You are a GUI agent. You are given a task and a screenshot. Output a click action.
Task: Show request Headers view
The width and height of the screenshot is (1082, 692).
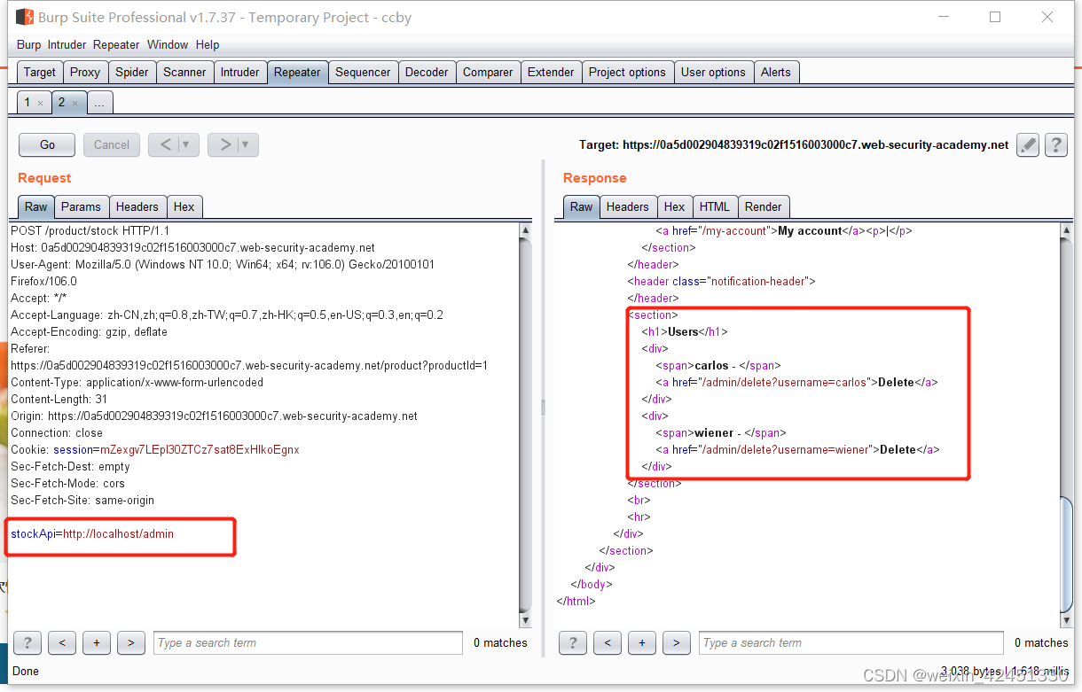pyautogui.click(x=137, y=206)
